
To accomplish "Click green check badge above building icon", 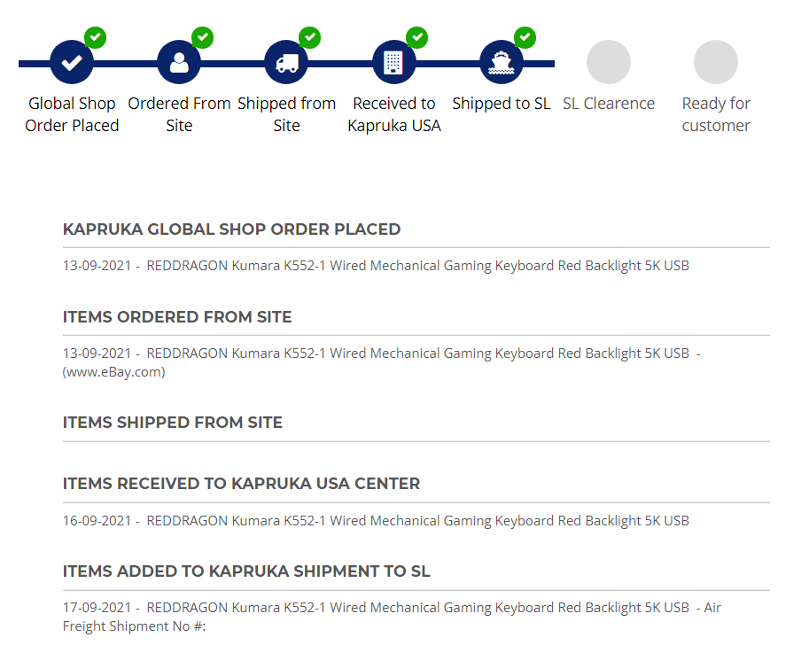I will tap(416, 38).
